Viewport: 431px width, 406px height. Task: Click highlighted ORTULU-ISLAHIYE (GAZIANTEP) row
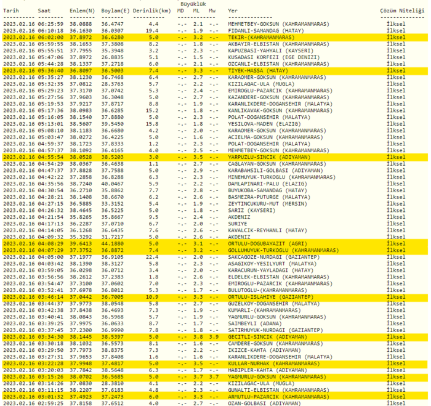[x=216, y=297]
